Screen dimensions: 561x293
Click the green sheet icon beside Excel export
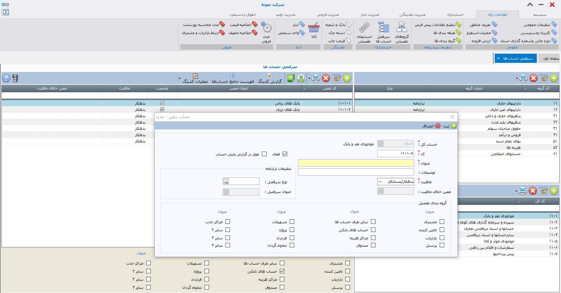click(x=291, y=78)
